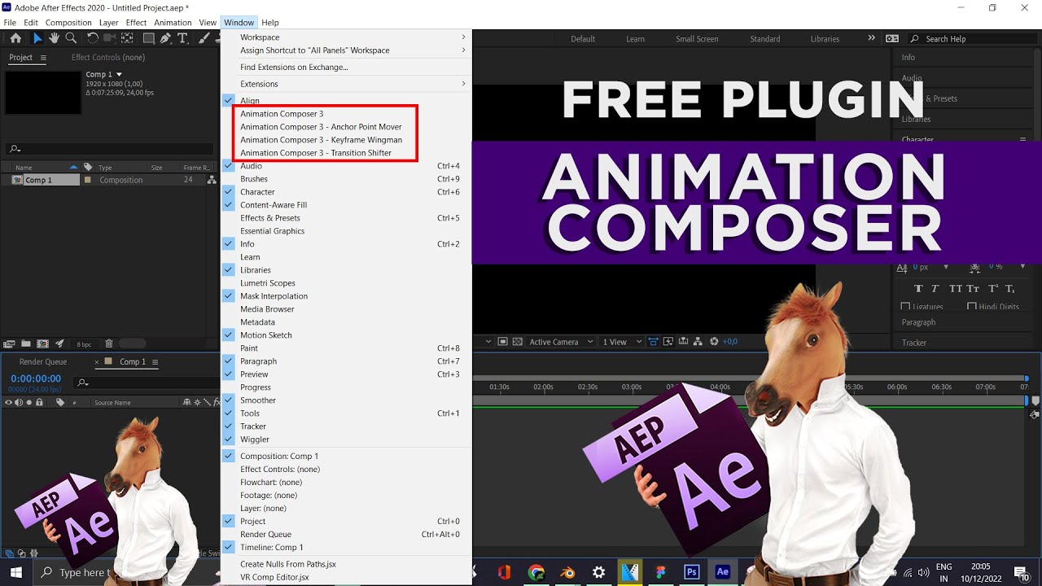Image resolution: width=1042 pixels, height=586 pixels.
Task: Switch to the Small Screen workspace
Action: [x=697, y=39]
